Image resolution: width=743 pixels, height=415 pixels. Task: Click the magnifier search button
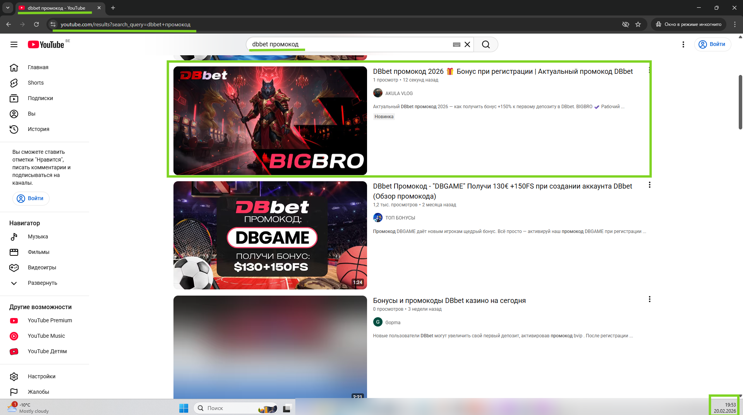pyautogui.click(x=486, y=44)
